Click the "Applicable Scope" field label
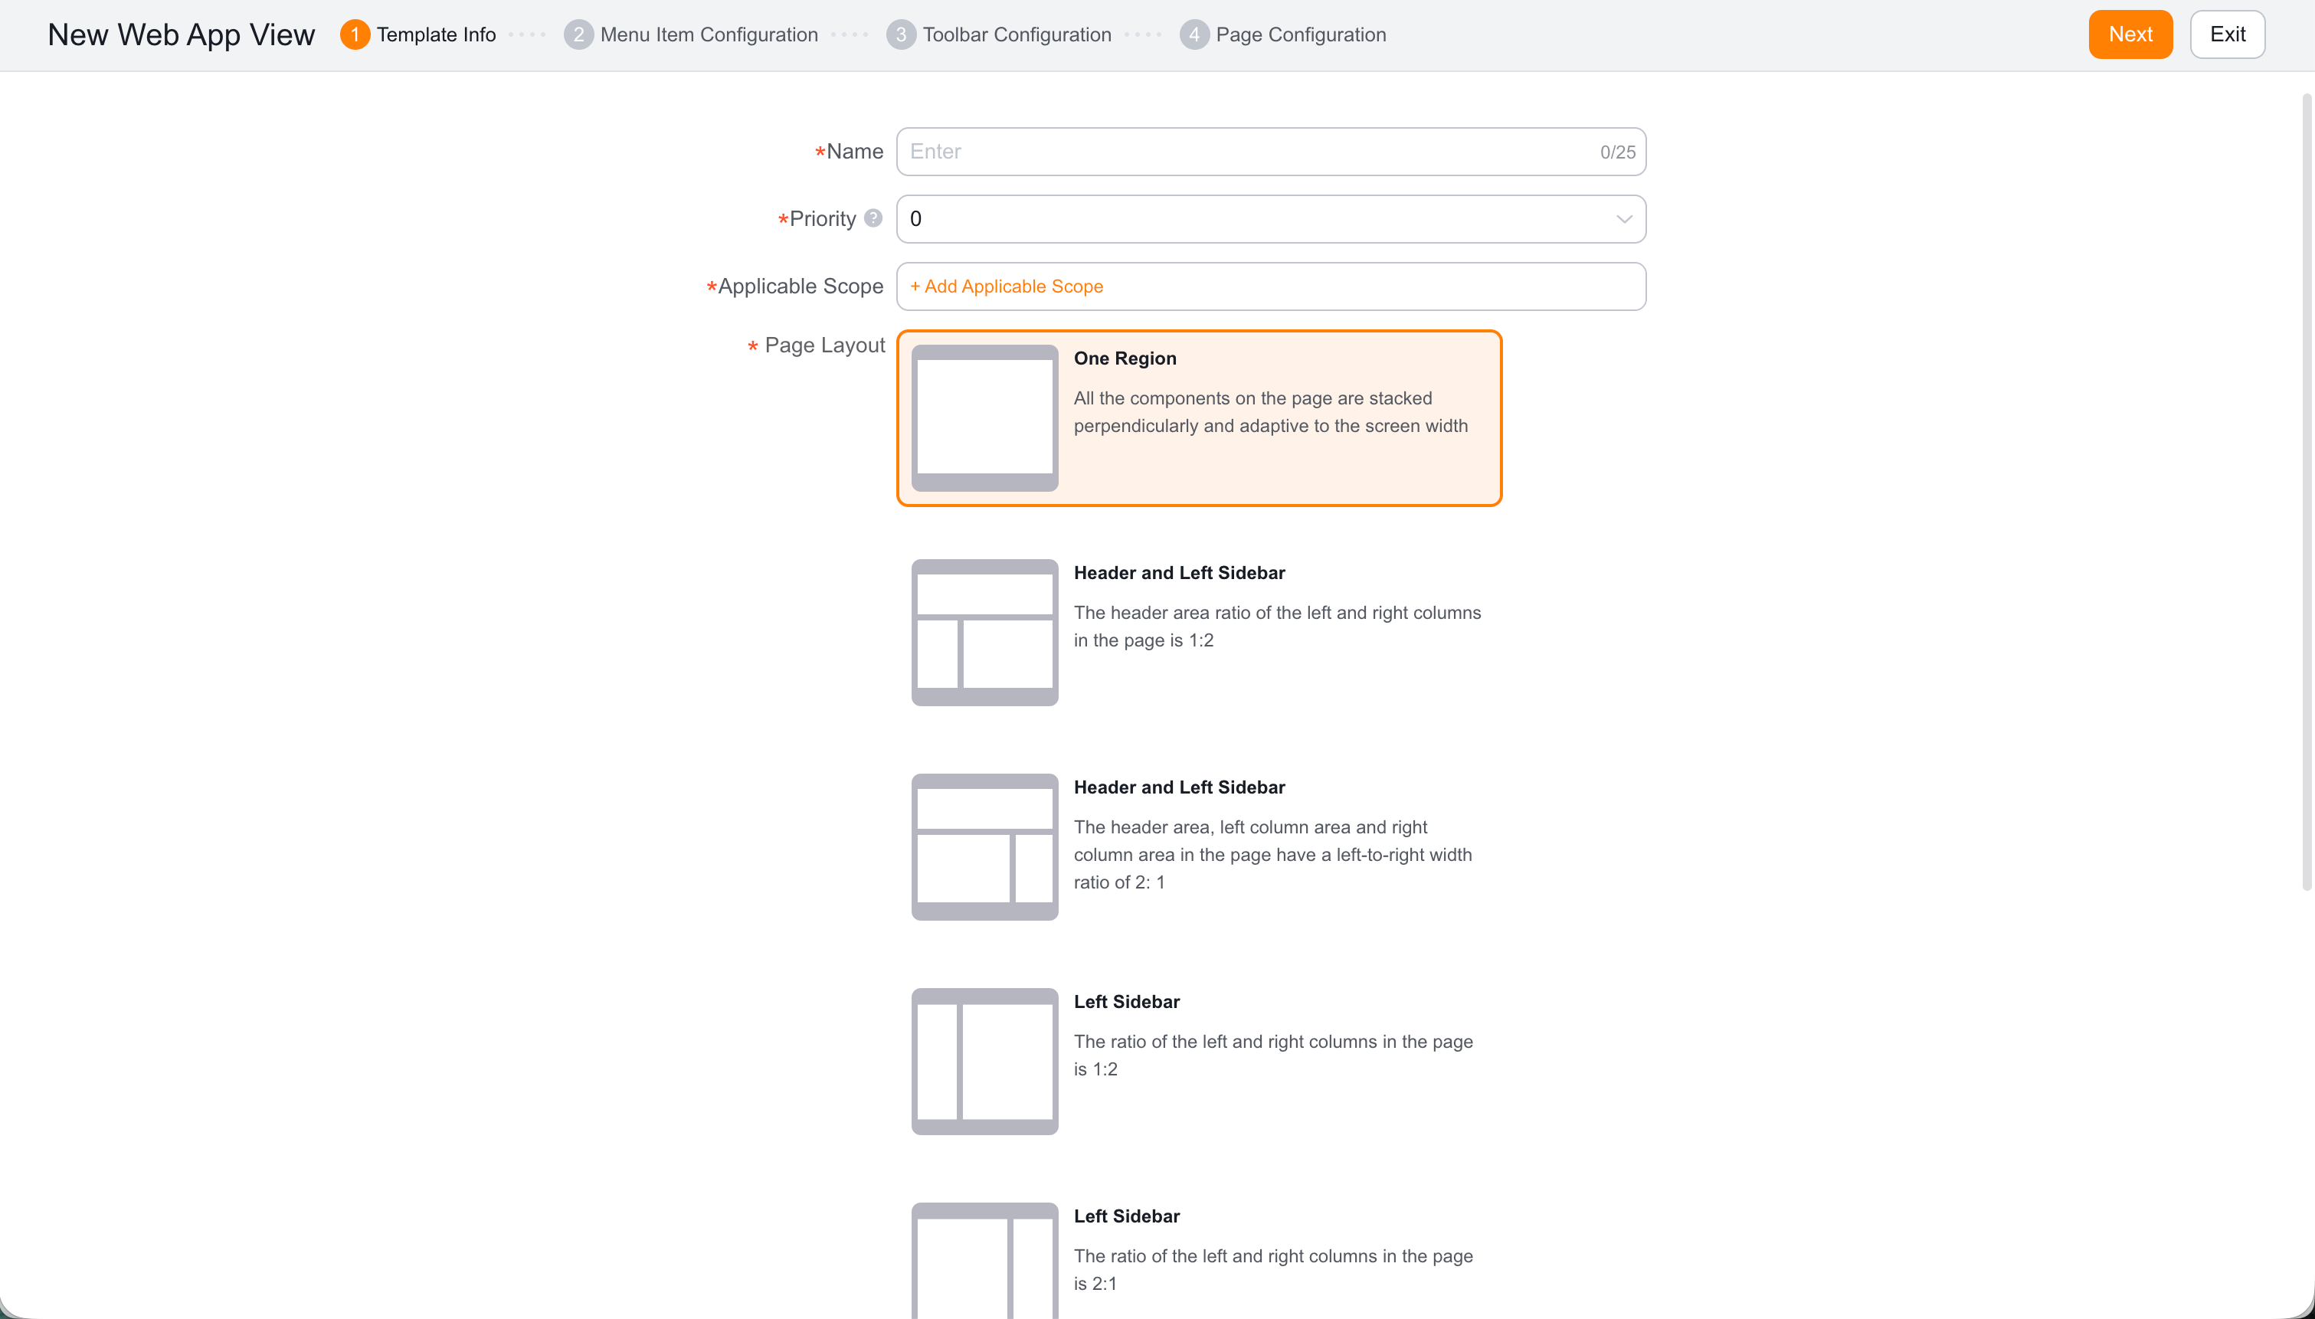This screenshot has width=2315, height=1319. 800,286
